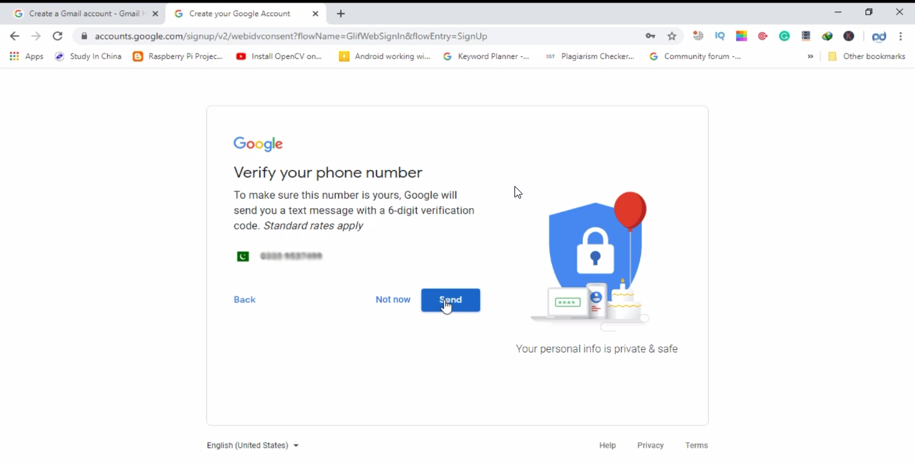Open the Raspberry Pi Projec... bookmark
915x463 pixels.
(178, 57)
